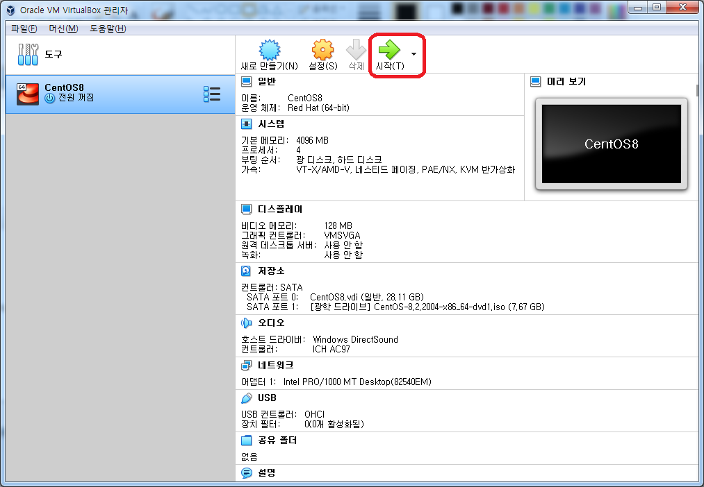Click the CentOS8.vdi SATA port 0 entry
This screenshot has height=487, width=704.
[x=367, y=297]
